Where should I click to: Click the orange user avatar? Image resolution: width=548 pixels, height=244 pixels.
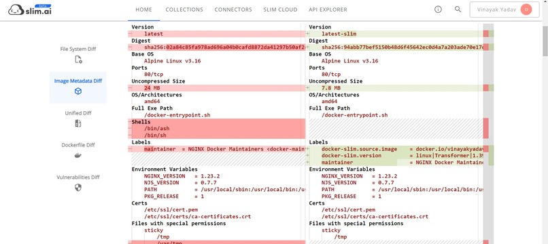tap(526, 9)
